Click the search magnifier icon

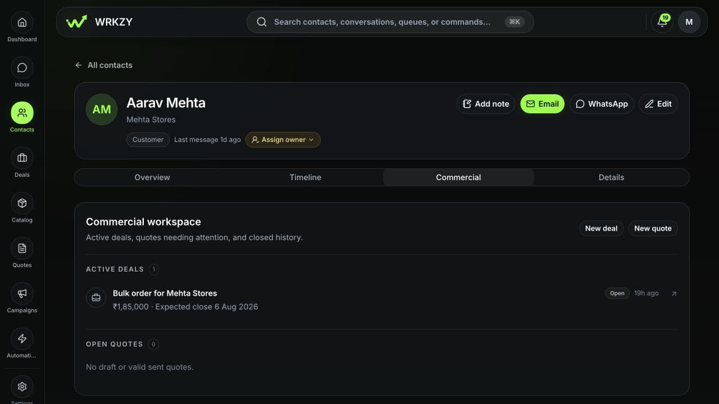262,22
